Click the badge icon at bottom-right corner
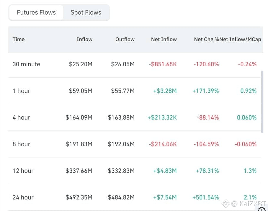 coord(262,209)
